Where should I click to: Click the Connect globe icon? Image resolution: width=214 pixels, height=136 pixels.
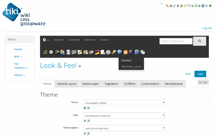tap(131, 52)
